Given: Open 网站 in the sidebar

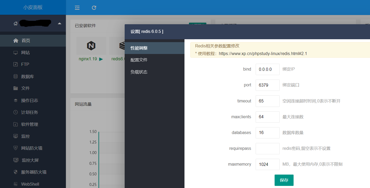Looking at the screenshot, I should 33,53.
